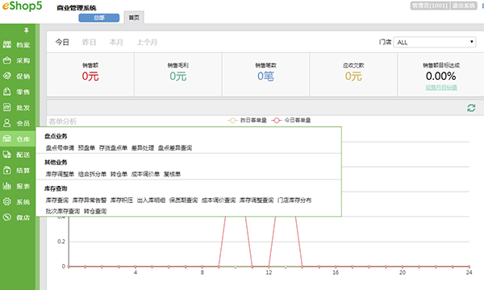Open the 促销 (promotion) sidebar module
This screenshot has height=290, width=484.
click(x=17, y=76)
